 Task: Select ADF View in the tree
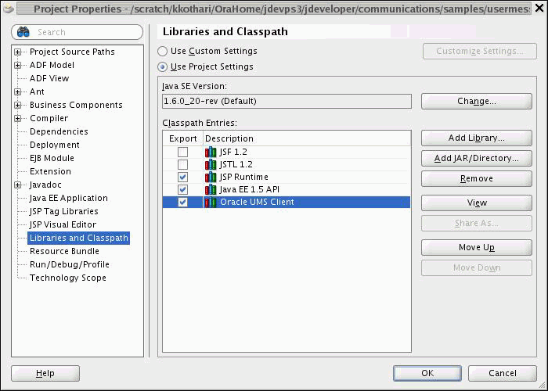(49, 78)
